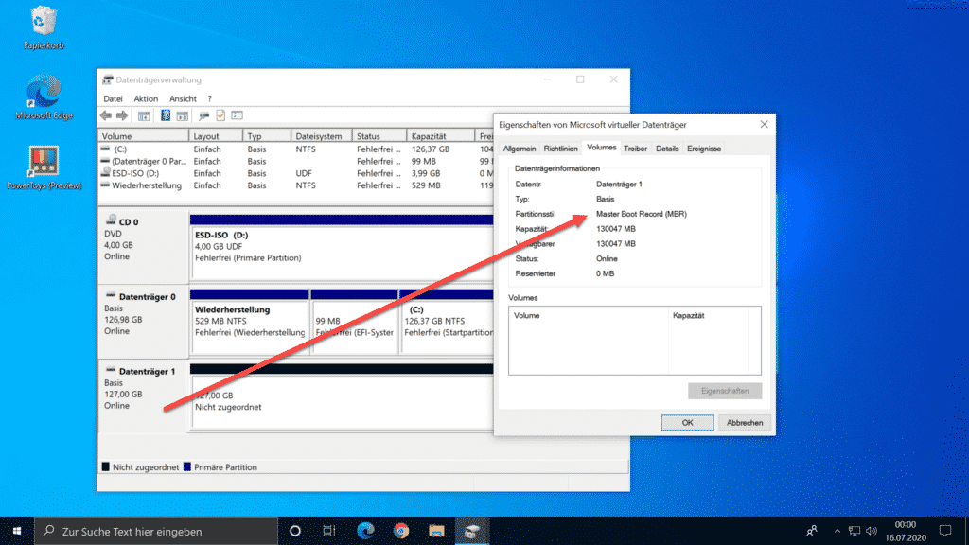969x545 pixels.
Task: Open the Aktion menu
Action: click(146, 98)
